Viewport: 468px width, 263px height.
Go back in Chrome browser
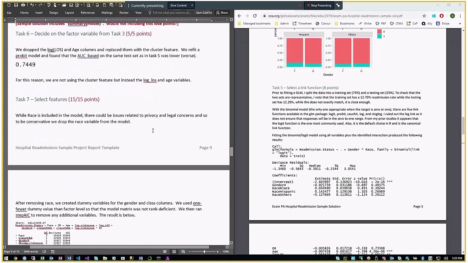[x=239, y=16]
